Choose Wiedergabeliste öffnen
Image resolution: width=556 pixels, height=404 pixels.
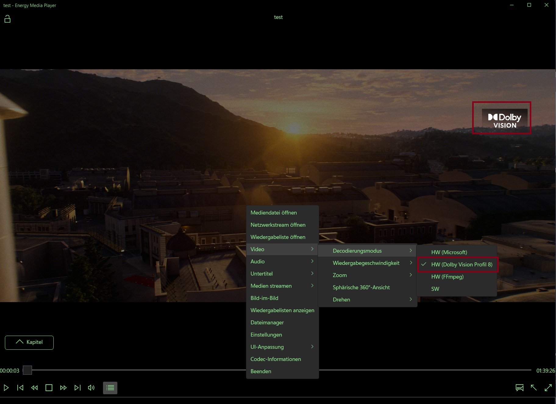pos(282,237)
